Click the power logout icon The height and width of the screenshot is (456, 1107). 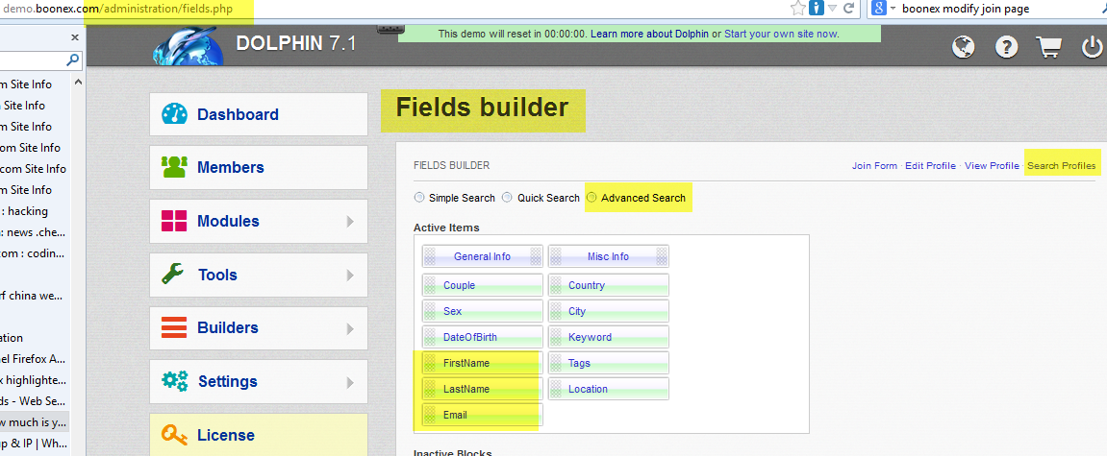point(1092,47)
